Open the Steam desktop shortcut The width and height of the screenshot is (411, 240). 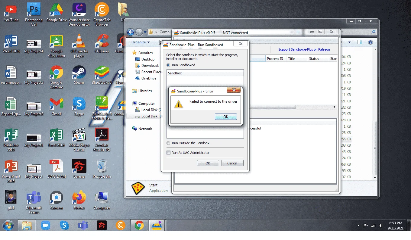pyautogui.click(x=79, y=75)
